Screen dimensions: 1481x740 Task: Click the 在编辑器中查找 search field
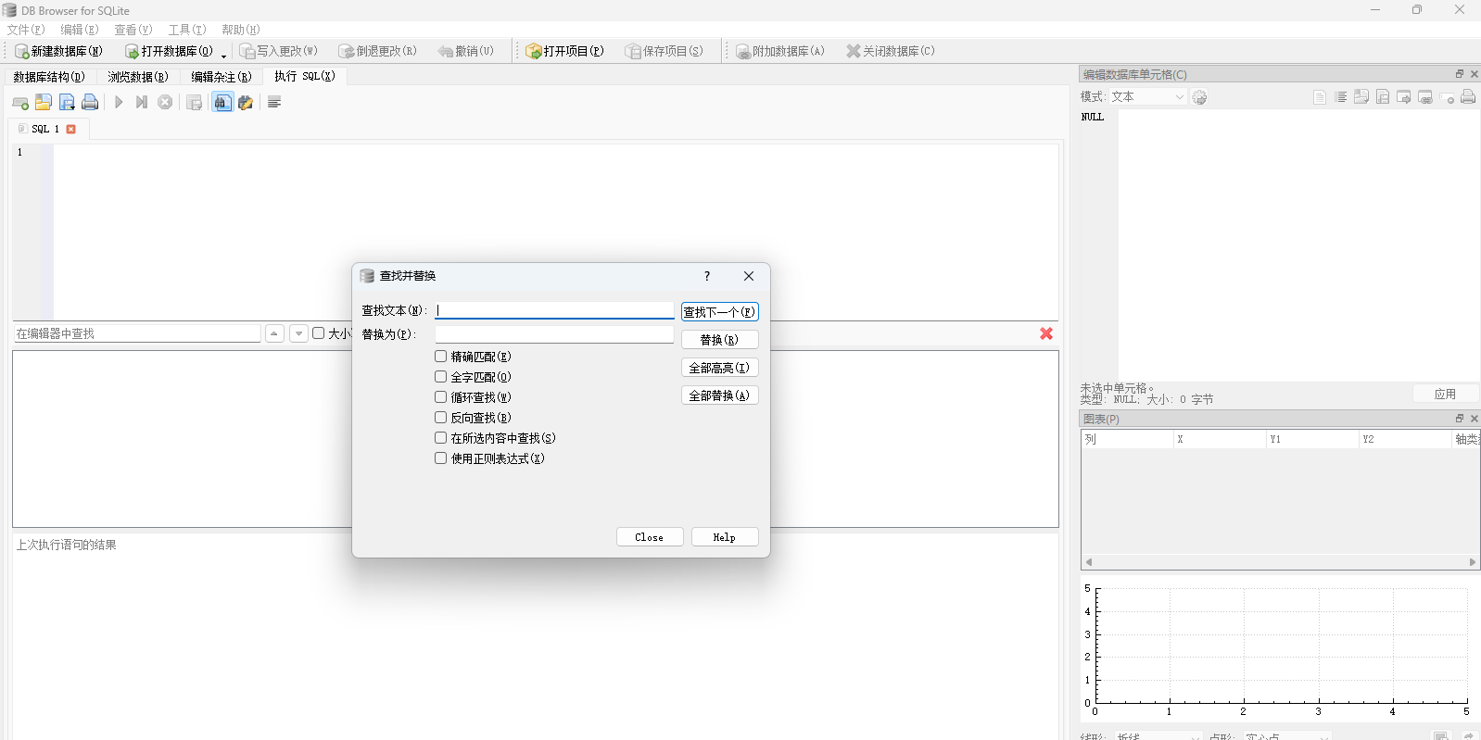(x=136, y=333)
